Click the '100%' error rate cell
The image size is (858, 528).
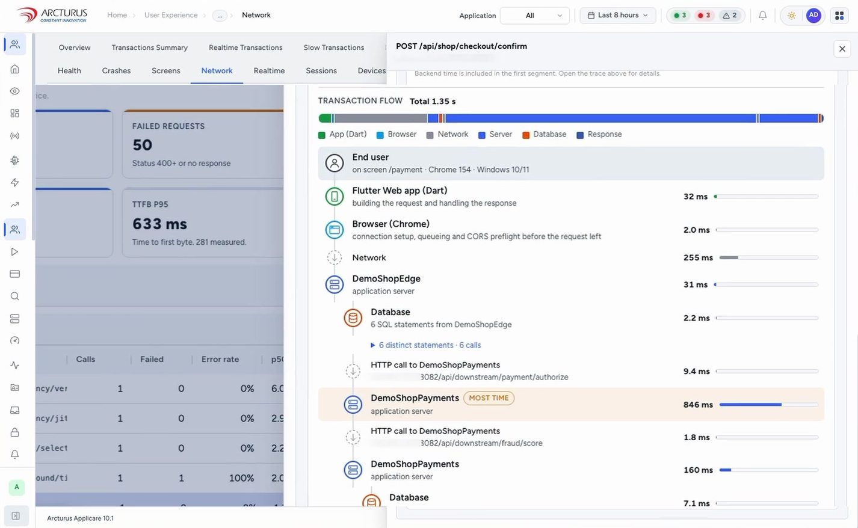(241, 478)
